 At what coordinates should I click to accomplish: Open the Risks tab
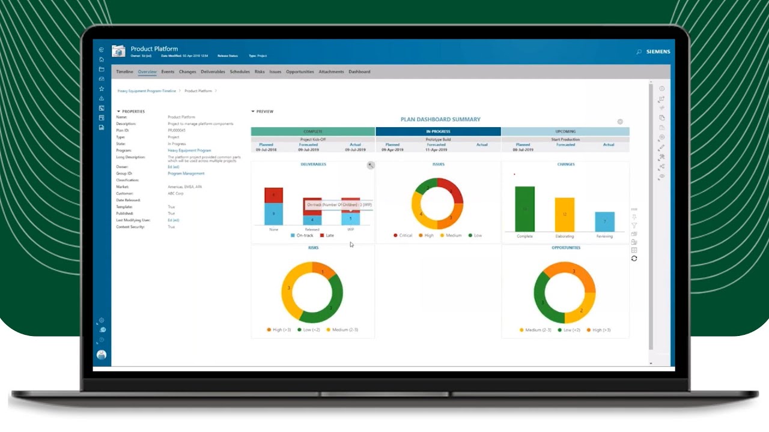(260, 72)
